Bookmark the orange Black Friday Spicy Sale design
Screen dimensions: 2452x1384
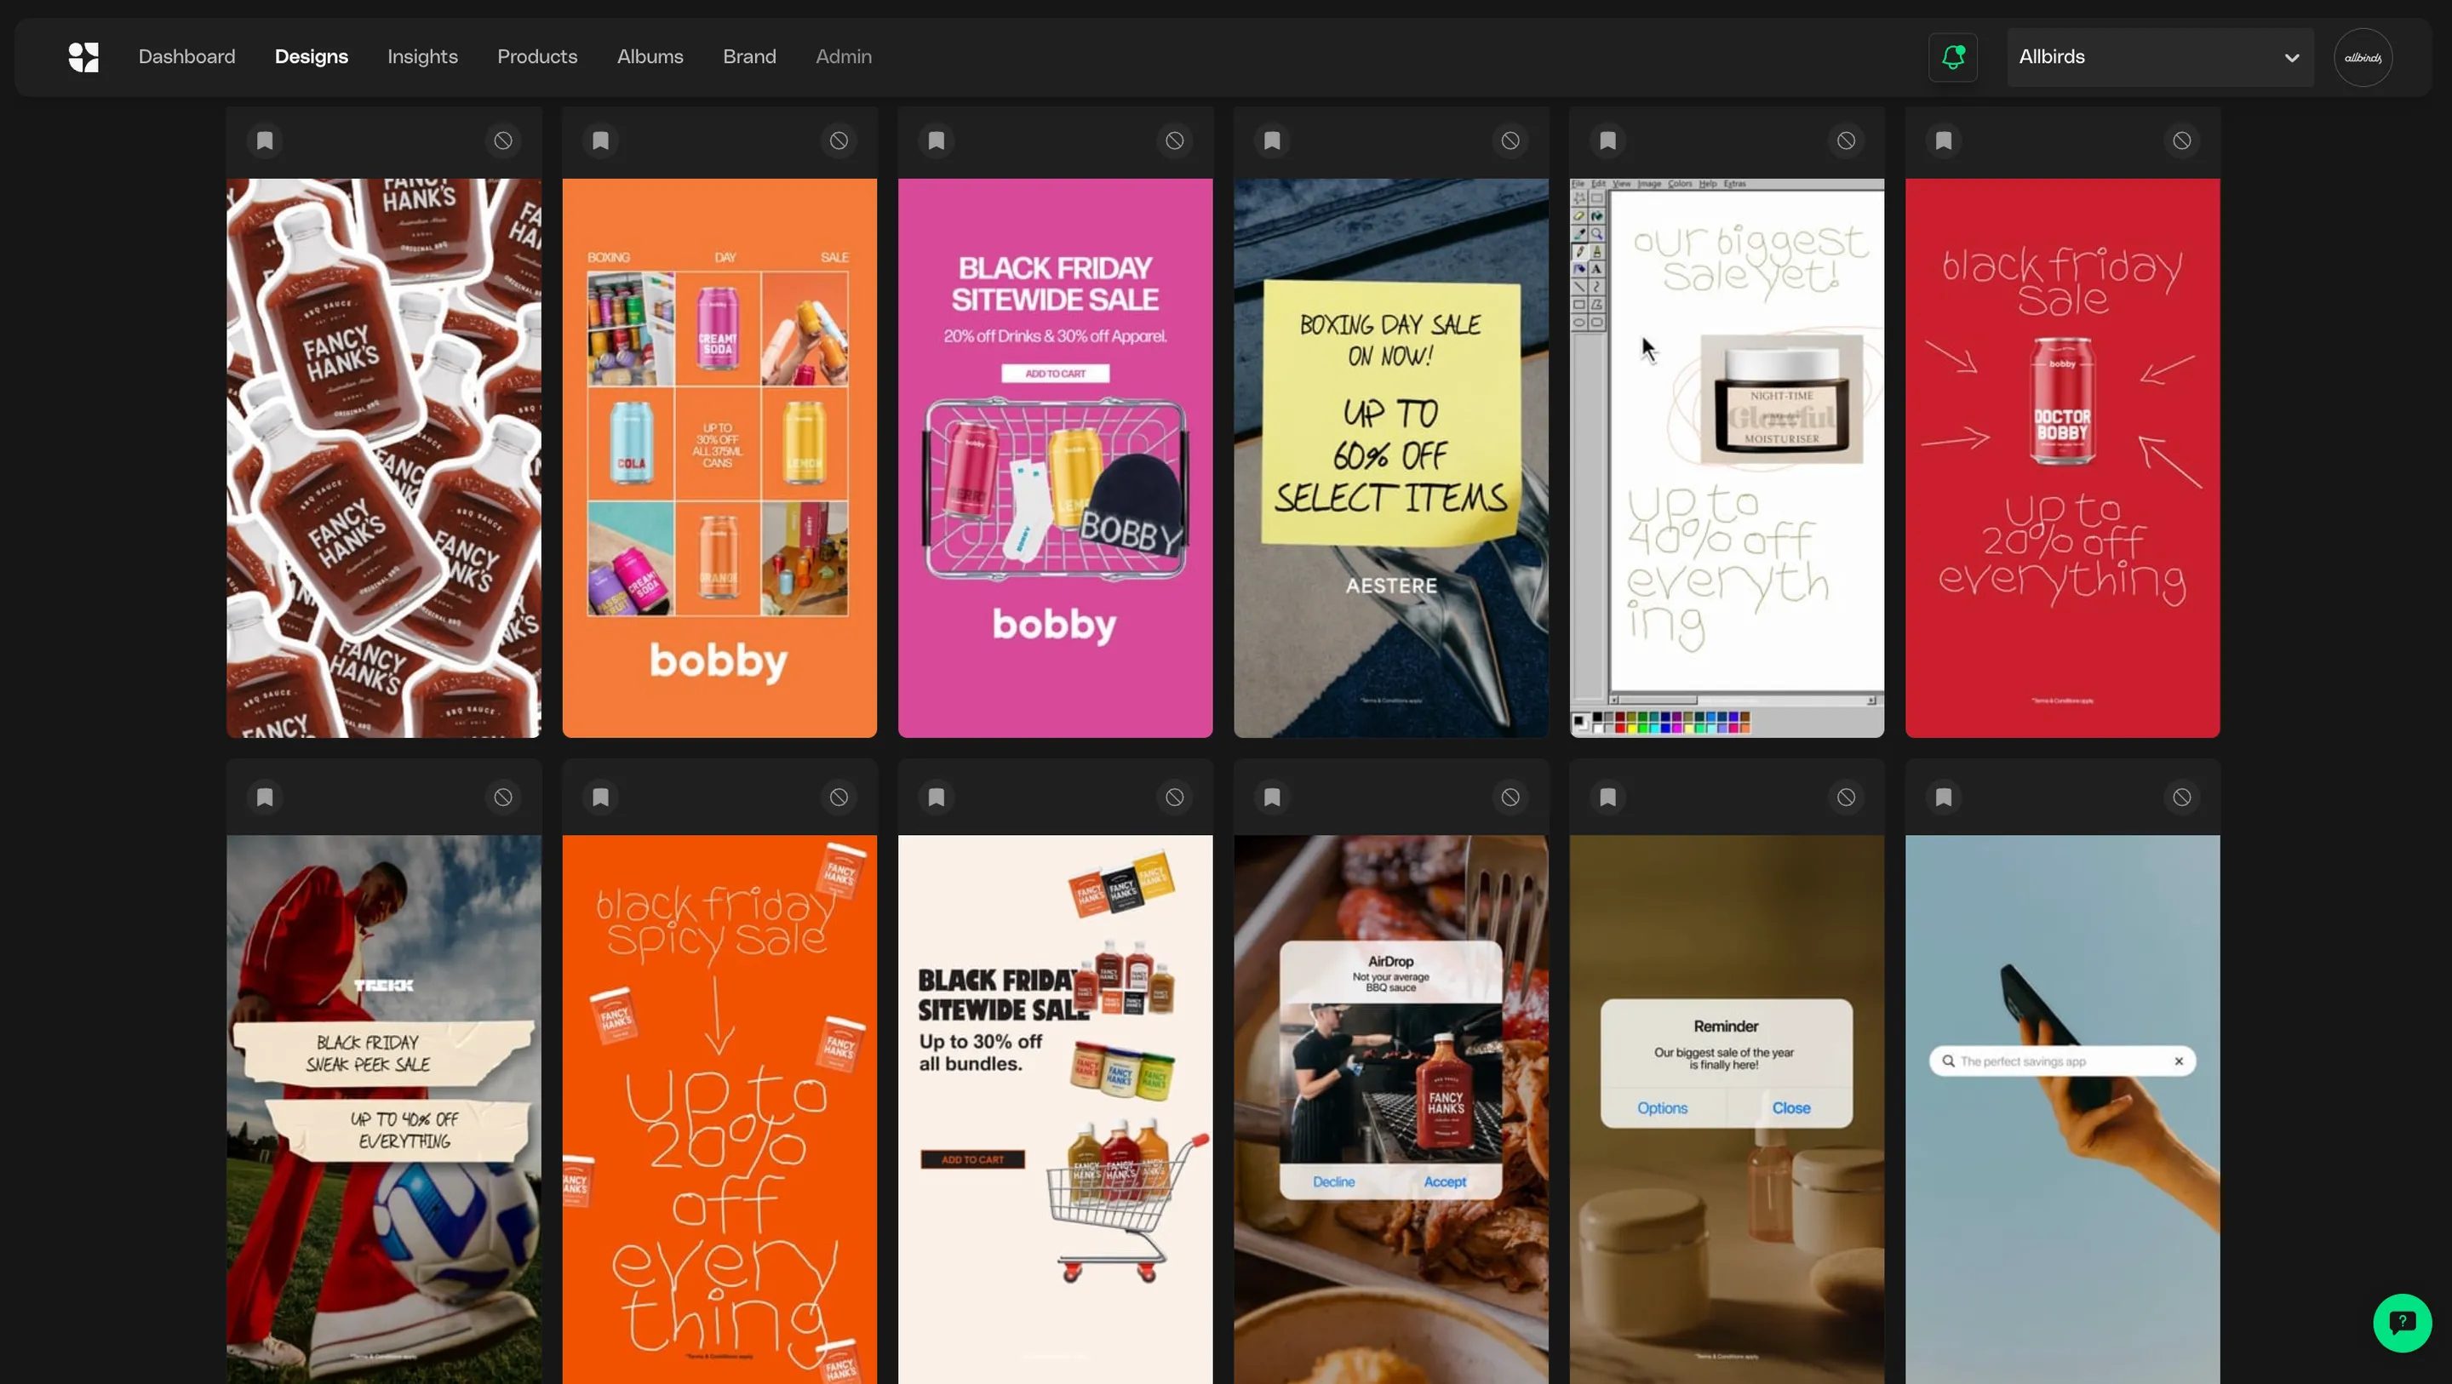point(600,798)
